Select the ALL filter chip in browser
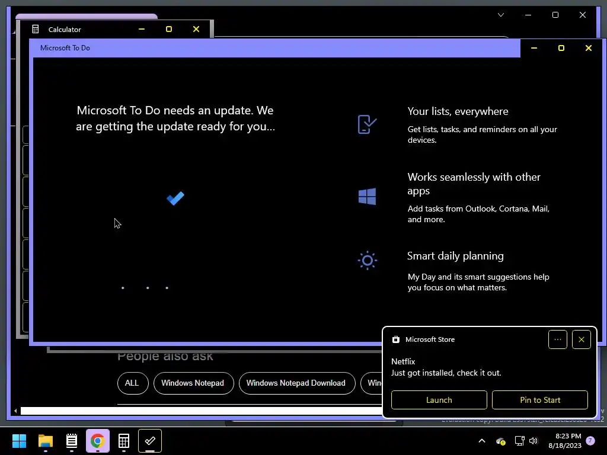Viewport: 607px width, 455px height. 133,383
